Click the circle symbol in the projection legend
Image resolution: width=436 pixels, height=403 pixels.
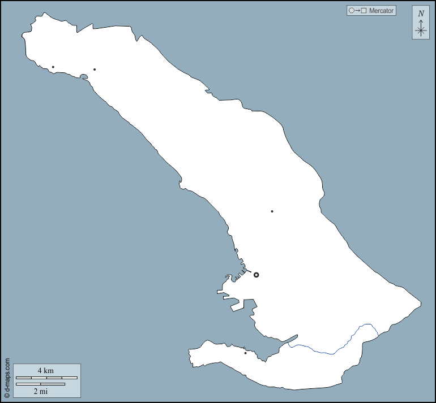click(x=352, y=11)
